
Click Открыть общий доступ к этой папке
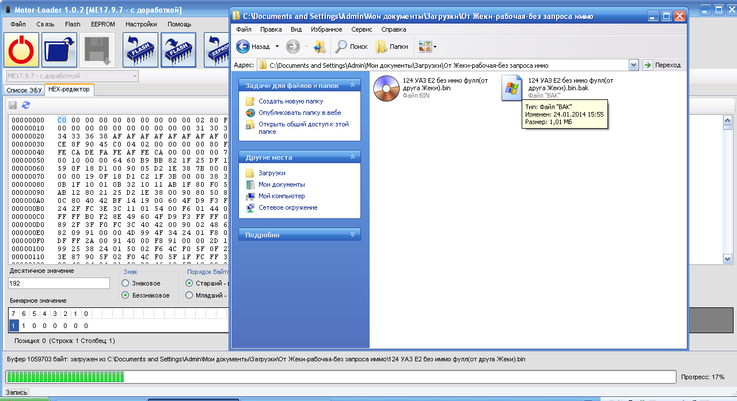(x=303, y=128)
